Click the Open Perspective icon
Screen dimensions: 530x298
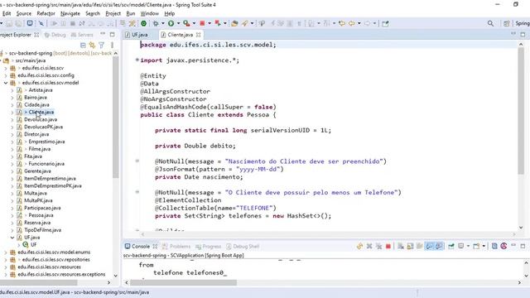[x=506, y=23]
